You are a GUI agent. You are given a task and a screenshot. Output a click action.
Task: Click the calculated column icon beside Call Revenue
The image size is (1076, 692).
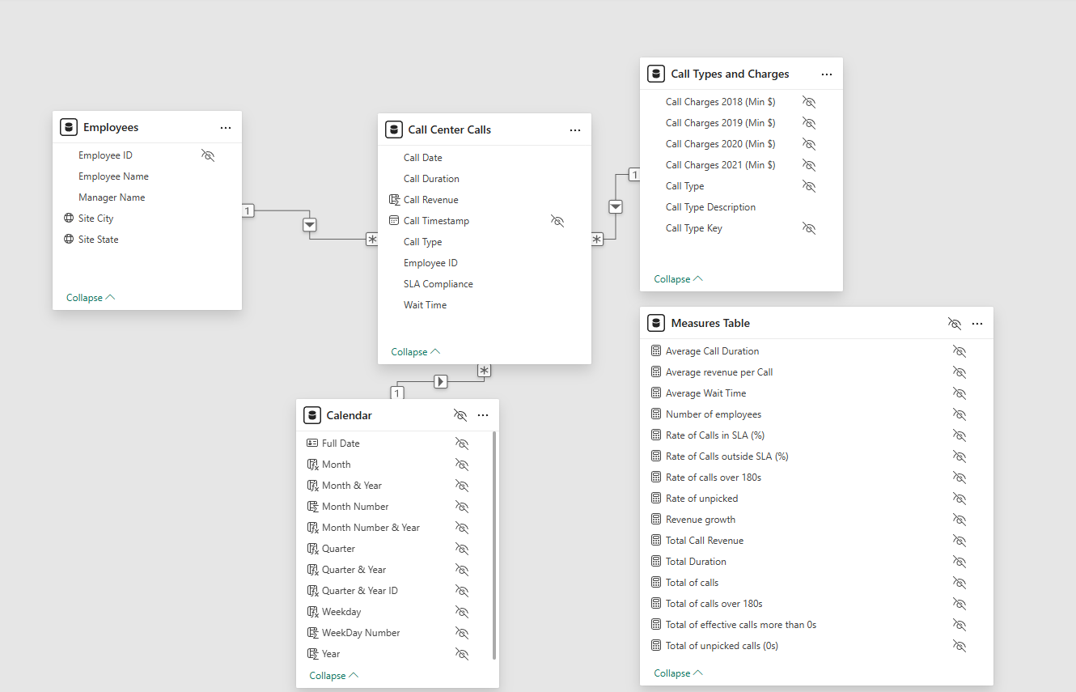point(394,200)
